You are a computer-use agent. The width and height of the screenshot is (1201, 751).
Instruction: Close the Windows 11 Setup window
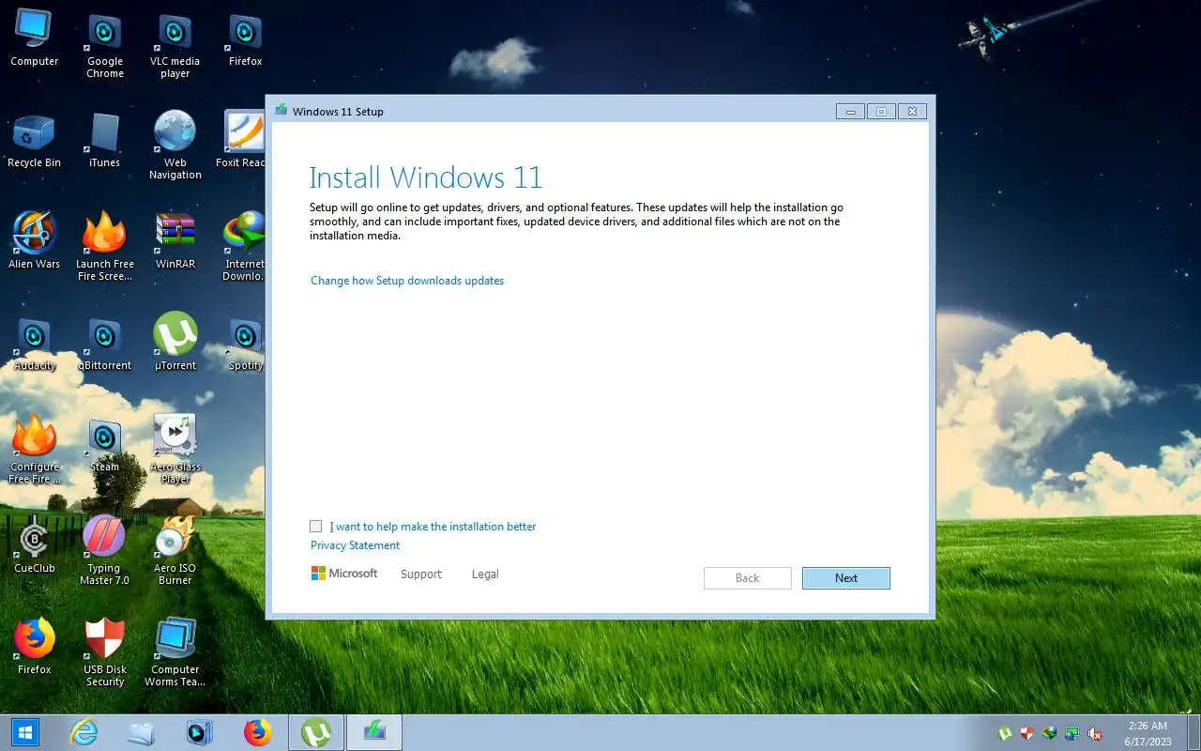pos(912,112)
